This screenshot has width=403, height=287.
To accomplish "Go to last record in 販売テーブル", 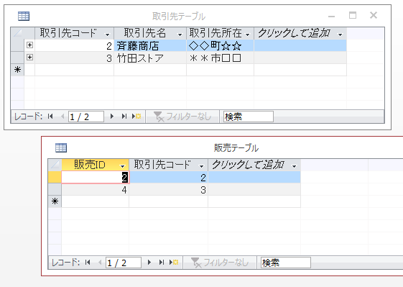I will [162, 263].
